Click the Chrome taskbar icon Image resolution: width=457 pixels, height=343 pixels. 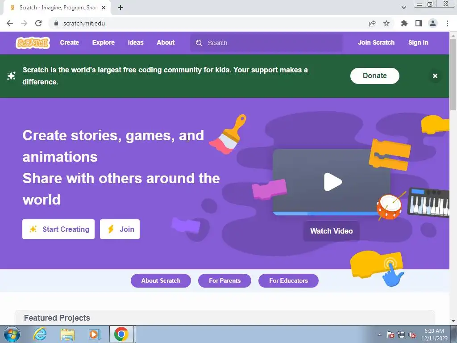click(x=121, y=334)
